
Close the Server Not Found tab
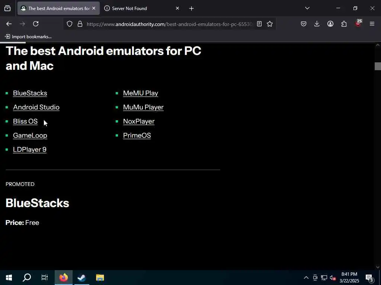(x=177, y=8)
